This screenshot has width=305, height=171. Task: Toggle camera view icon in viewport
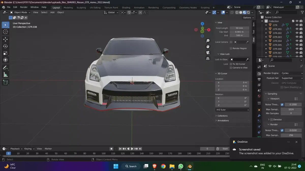pos(208,52)
